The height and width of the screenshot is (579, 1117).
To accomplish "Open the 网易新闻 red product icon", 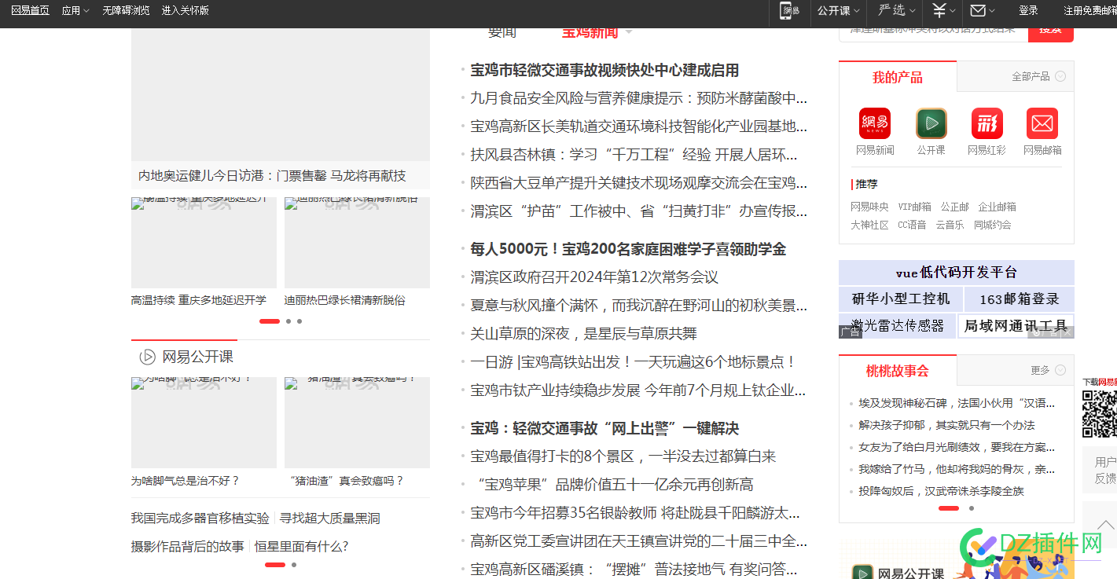I will [875, 123].
